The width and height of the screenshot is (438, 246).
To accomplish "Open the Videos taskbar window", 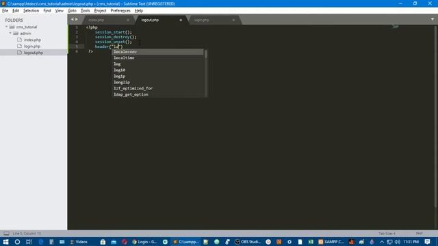I will click(x=79, y=242).
